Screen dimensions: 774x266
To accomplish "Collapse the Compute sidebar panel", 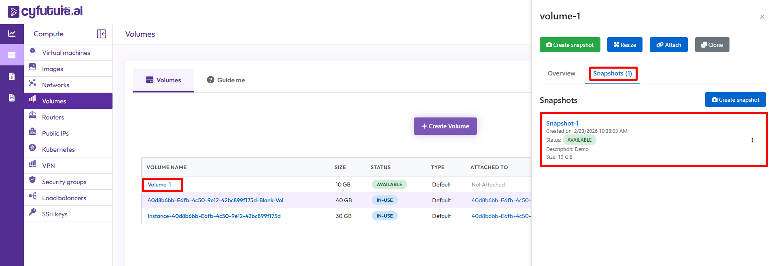I will 102,34.
